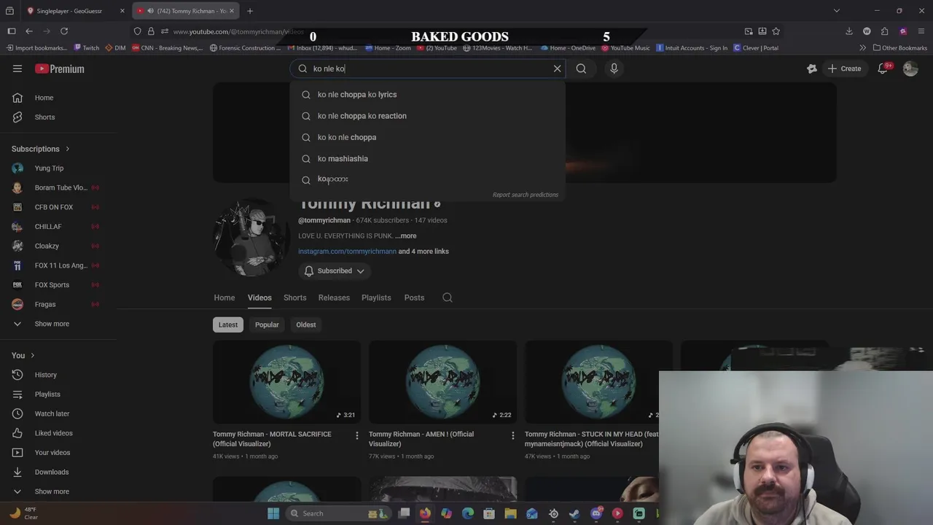
Task: Open the YouTube guide hamburger menu
Action: pyautogui.click(x=17, y=69)
